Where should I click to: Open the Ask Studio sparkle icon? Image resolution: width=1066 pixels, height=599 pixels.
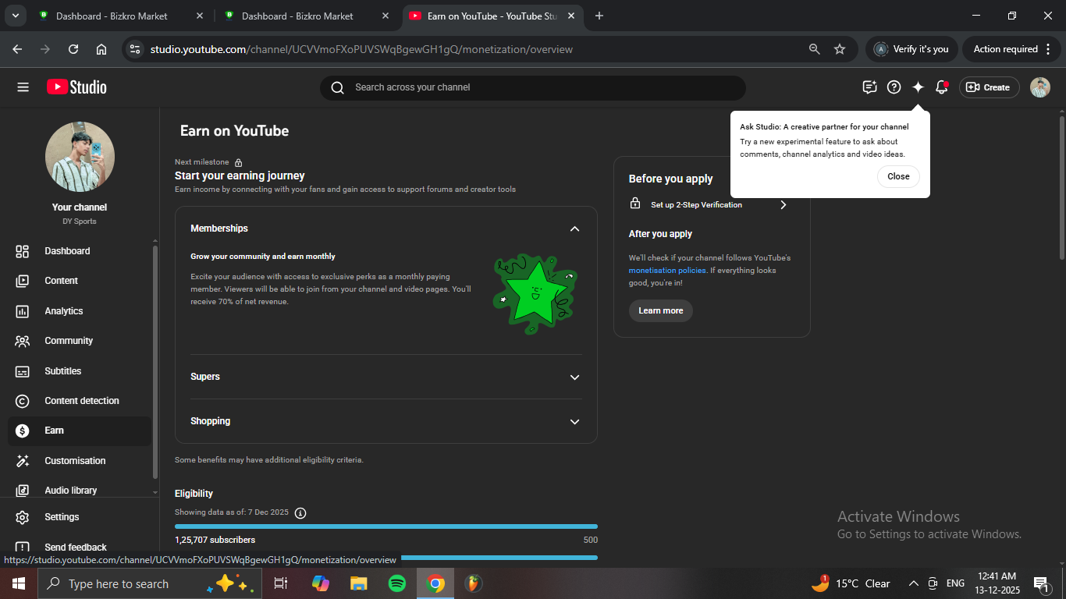point(918,87)
